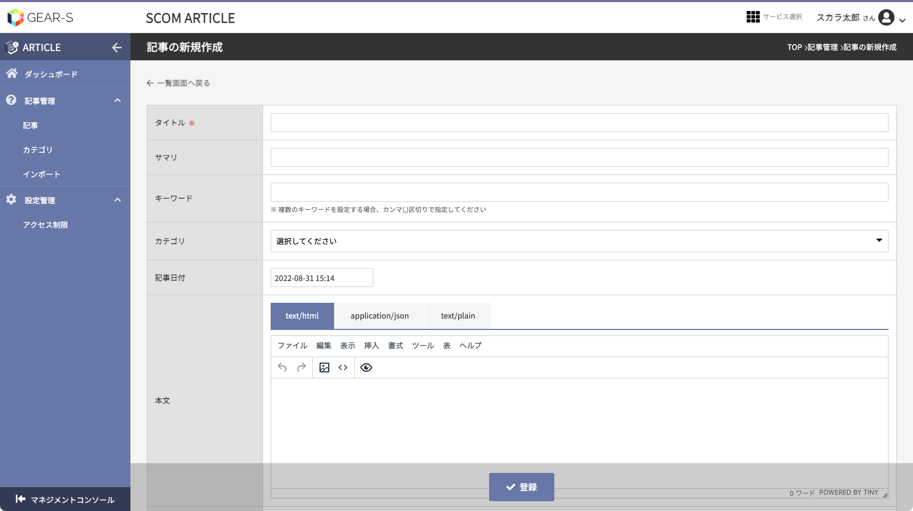Open the 表 editor menu

pos(447,346)
